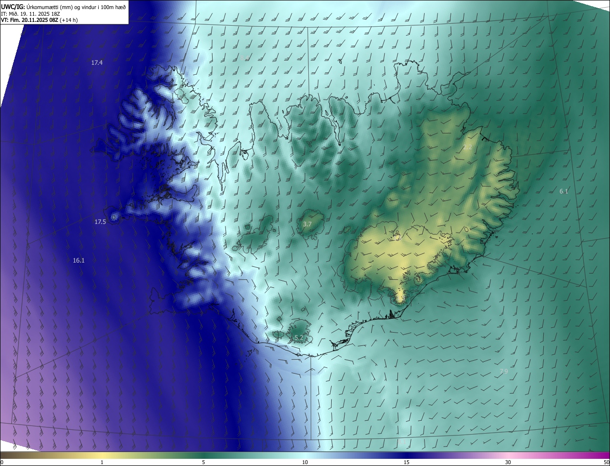Click the faint value 8.4 north of the island
610x466 pixels.
point(245,58)
